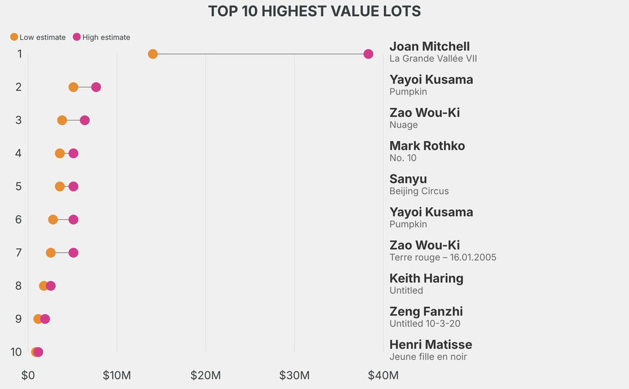Select Sanyu's low estimate marker

[x=60, y=187]
